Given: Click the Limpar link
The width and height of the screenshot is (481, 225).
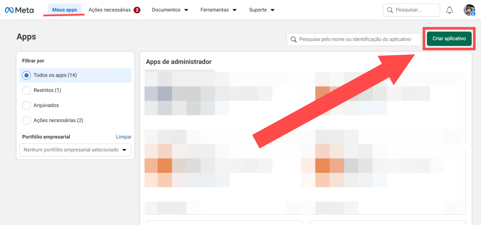Looking at the screenshot, I should 124,137.
